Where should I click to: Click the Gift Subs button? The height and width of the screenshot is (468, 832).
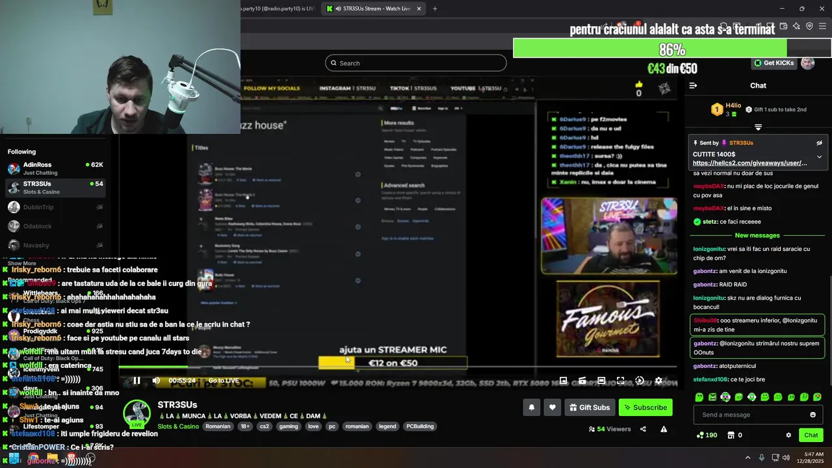click(590, 408)
